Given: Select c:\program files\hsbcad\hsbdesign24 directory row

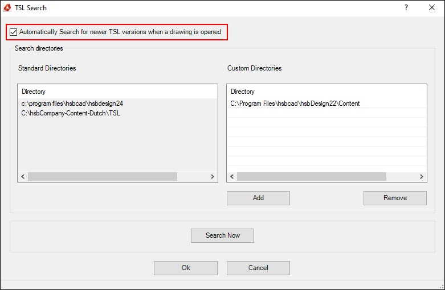Looking at the screenshot, I should (117, 103).
